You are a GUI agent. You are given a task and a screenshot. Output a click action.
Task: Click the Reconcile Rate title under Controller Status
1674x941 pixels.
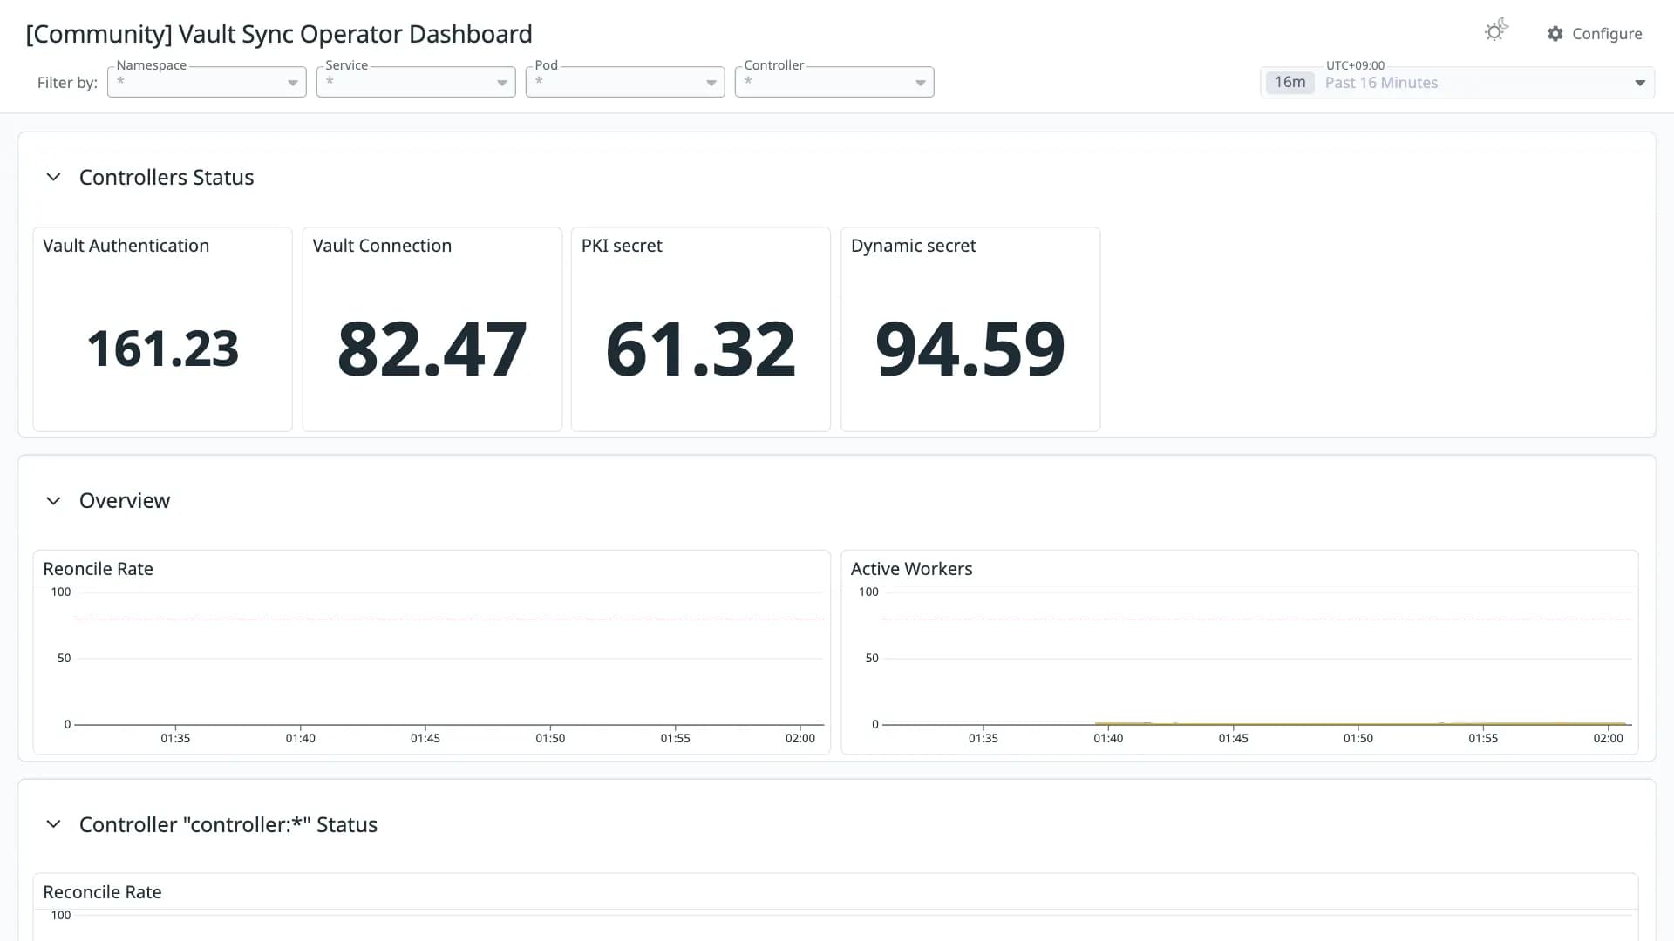pos(102,892)
